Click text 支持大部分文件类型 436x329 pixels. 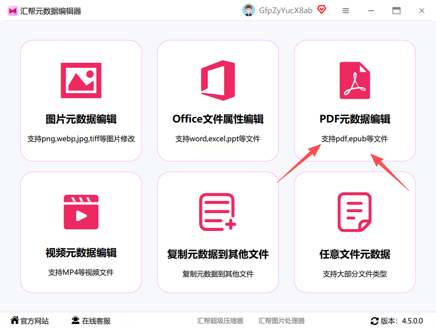(355, 274)
